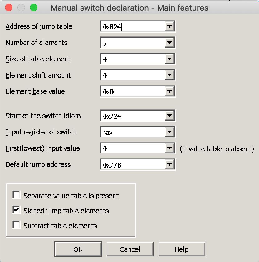Viewport: 259px width, 262px height.
Task: Enable Subtract table elements checkbox
Action: (x=17, y=225)
